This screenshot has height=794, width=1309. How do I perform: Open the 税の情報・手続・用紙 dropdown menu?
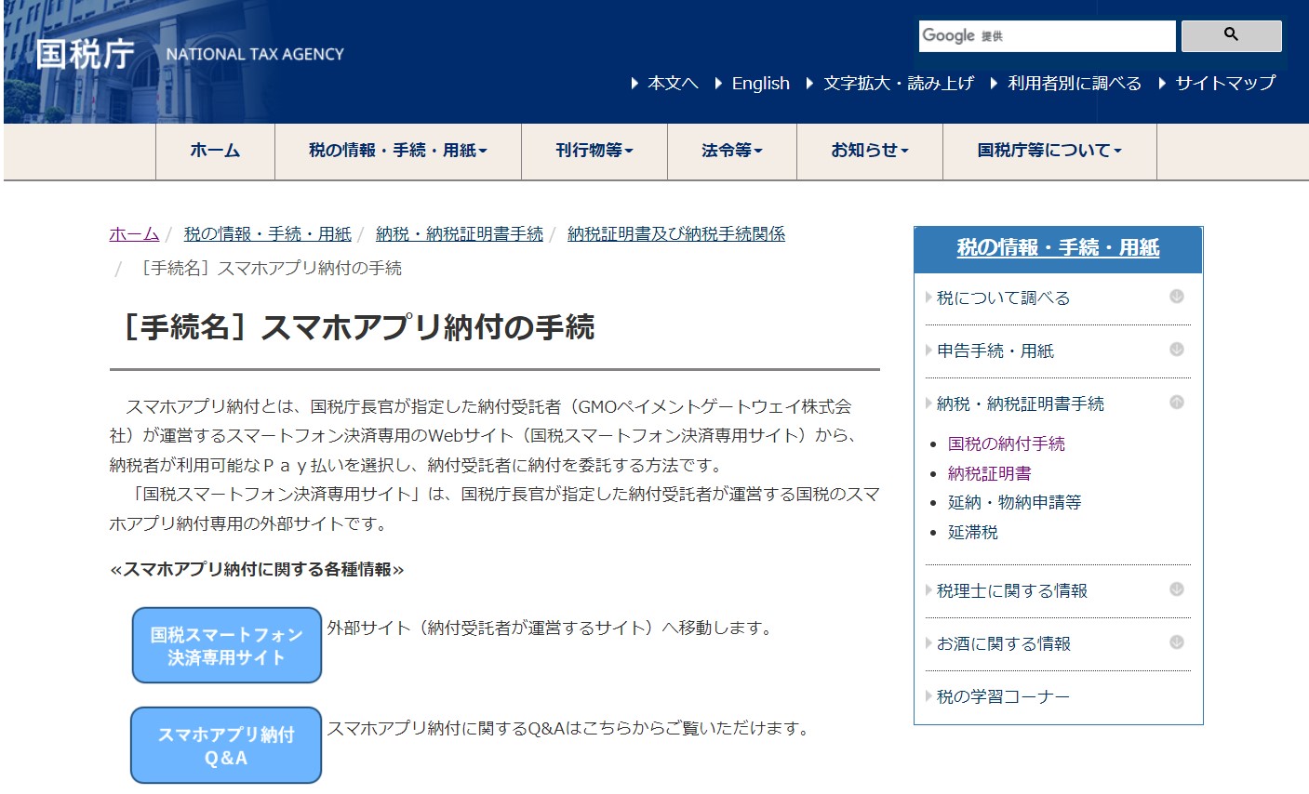(x=397, y=151)
